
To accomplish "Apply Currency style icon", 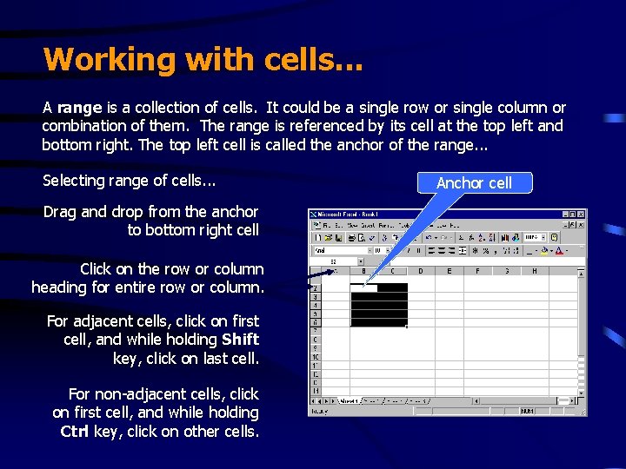I will click(475, 250).
